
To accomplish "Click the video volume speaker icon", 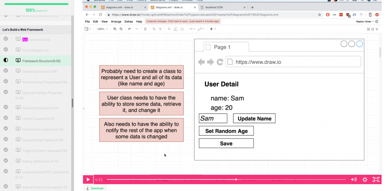I will pyautogui.click(x=354, y=180).
